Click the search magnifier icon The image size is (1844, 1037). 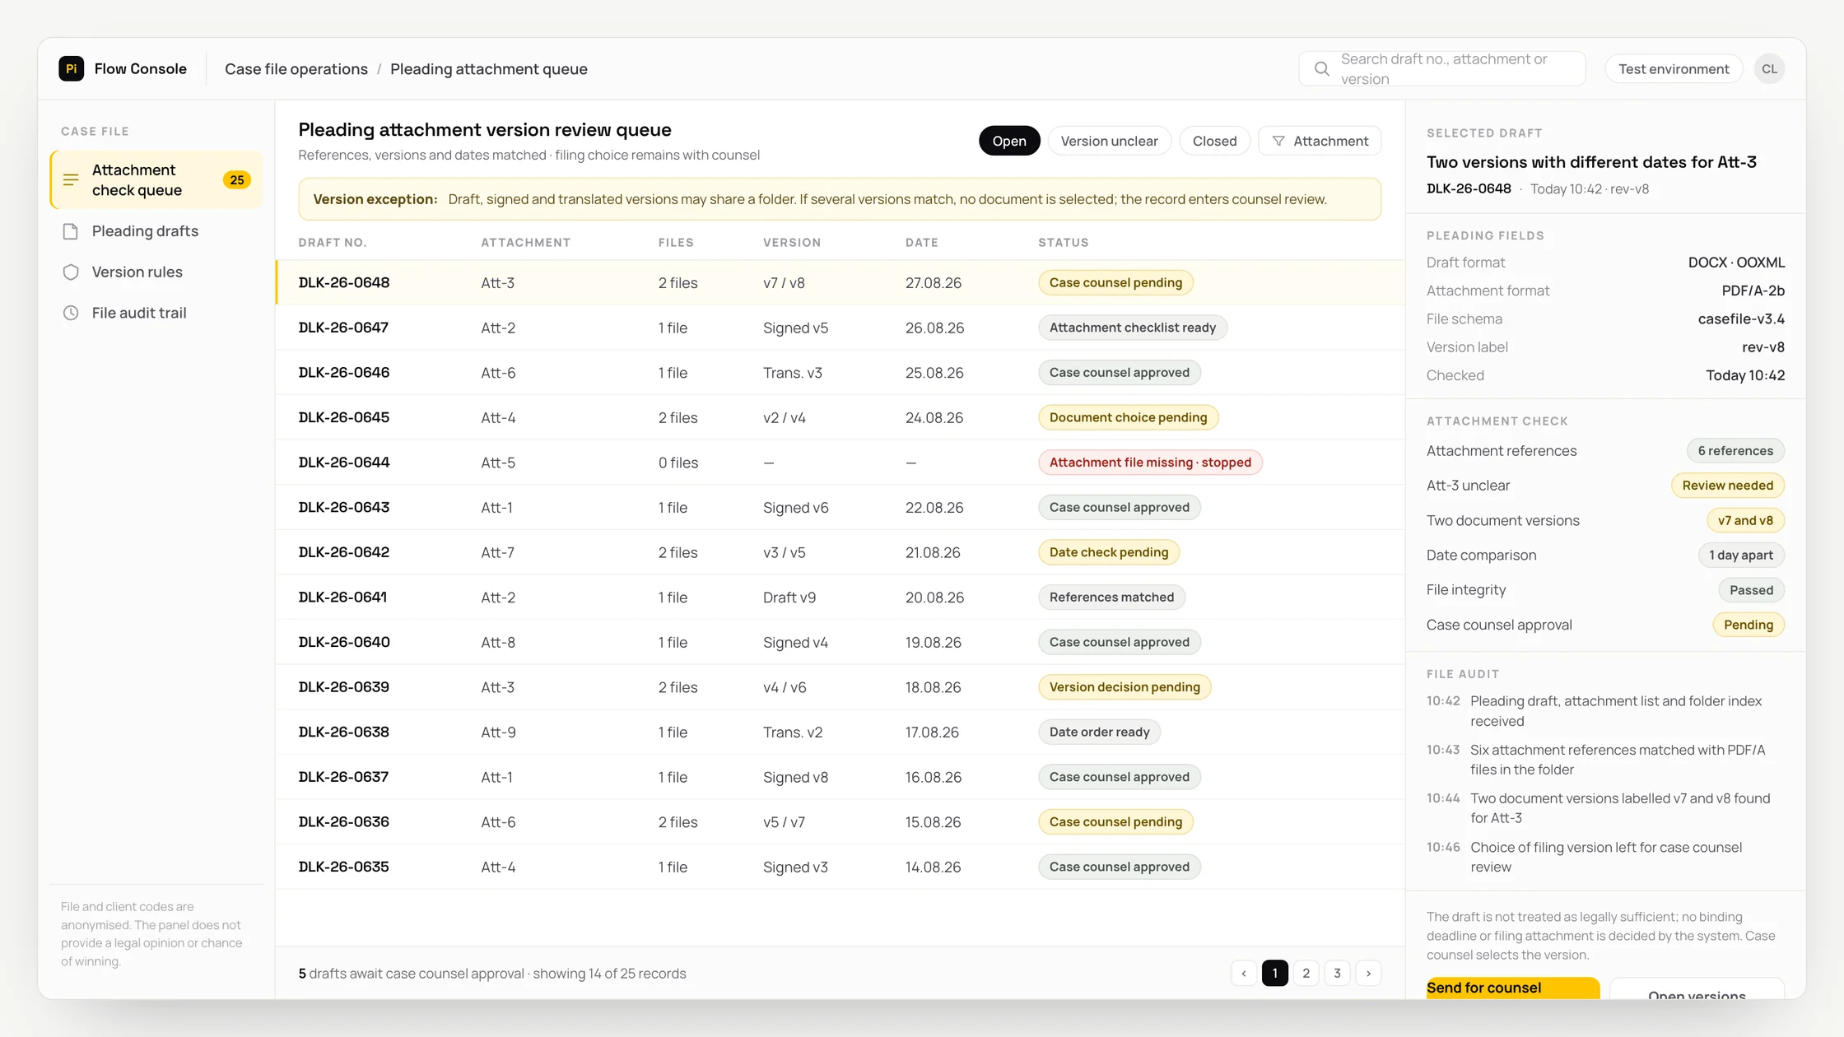click(x=1321, y=69)
